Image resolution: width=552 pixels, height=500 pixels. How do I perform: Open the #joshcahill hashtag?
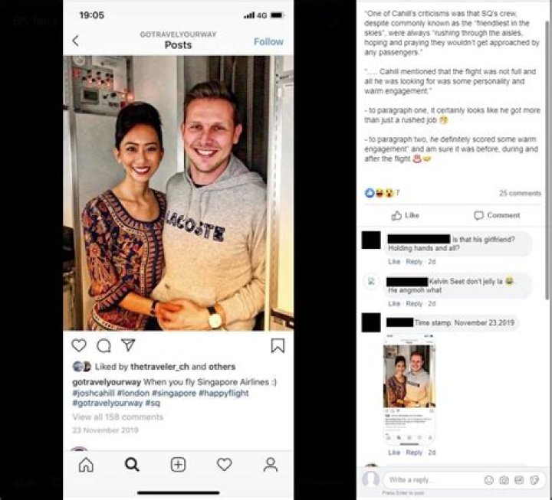click(x=94, y=393)
